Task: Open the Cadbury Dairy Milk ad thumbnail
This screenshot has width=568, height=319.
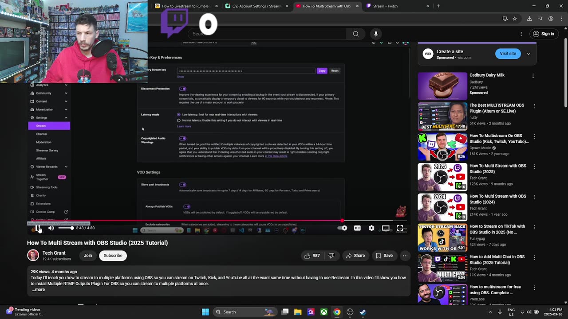Action: (x=442, y=86)
